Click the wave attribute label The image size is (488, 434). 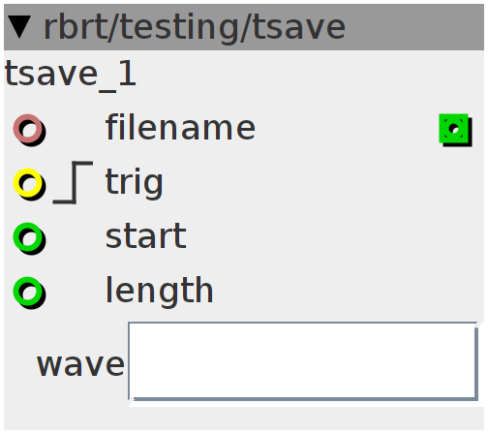click(80, 364)
